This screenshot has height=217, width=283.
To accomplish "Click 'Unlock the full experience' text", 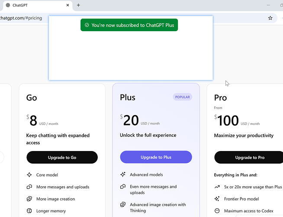I will pos(148,135).
